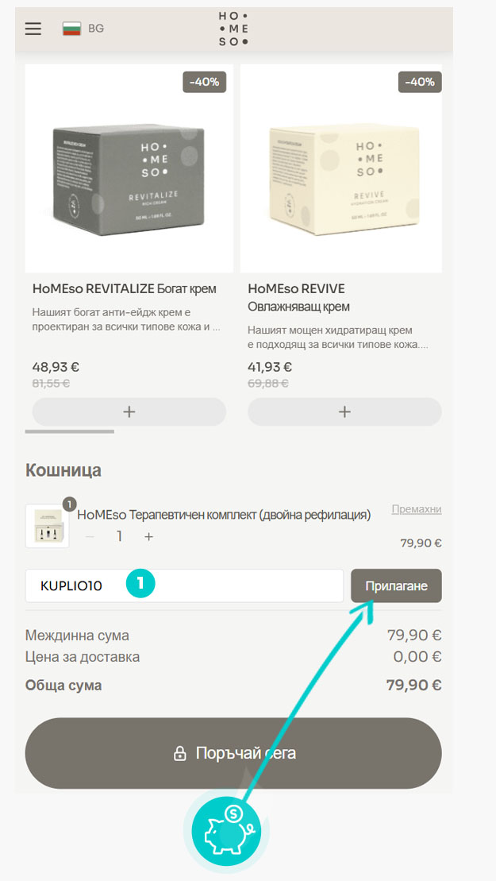Click the Bulgarian flag icon
496x881 pixels.
[71, 29]
